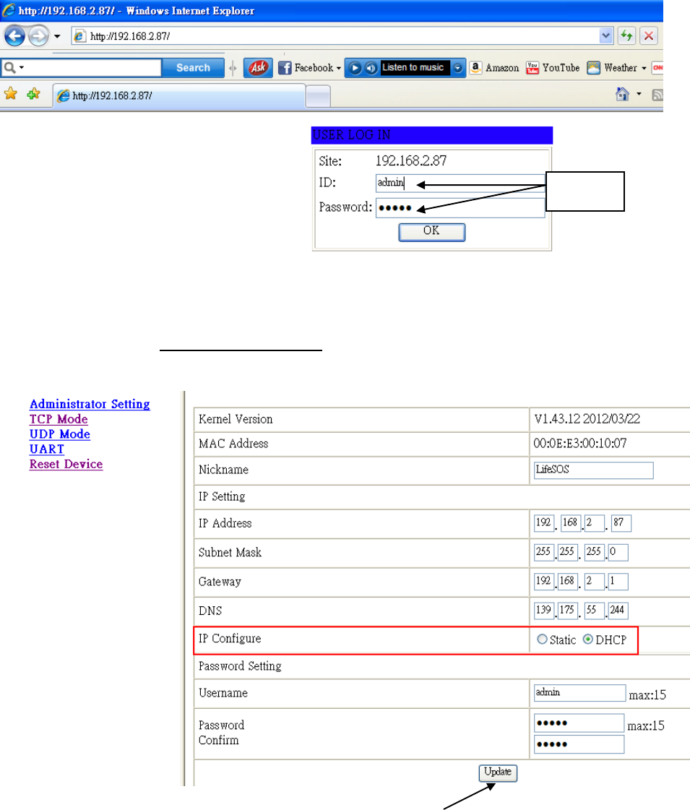
Task: Select the http://192.168.2.87/ browser tab
Action: [x=178, y=96]
